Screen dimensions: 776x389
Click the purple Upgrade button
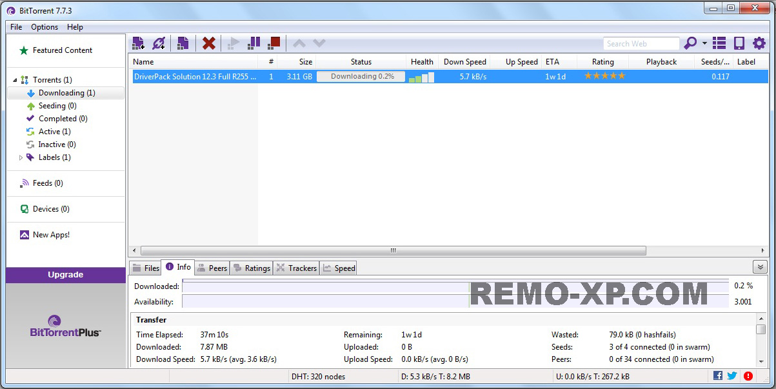[x=66, y=275]
